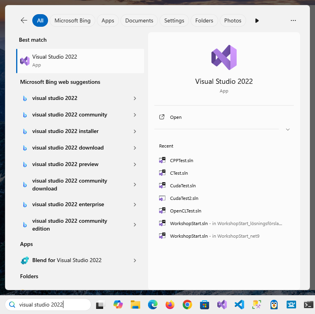Switch to the Settings filter

(x=174, y=20)
